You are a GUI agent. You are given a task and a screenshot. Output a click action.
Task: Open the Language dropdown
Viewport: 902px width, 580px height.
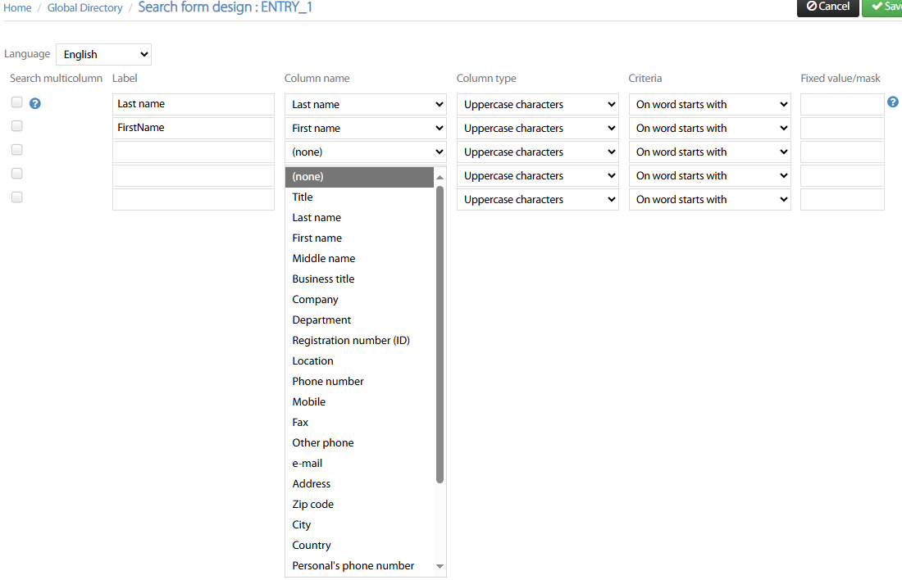(104, 54)
